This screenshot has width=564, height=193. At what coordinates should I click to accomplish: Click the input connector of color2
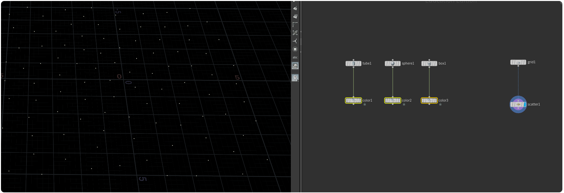393,97
